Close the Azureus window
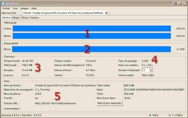Viewport: 188px width, 118px height. 185,3
